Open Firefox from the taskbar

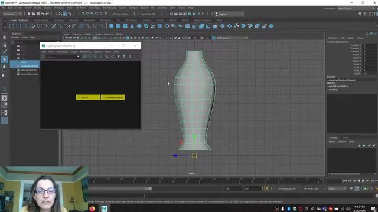click(92, 208)
